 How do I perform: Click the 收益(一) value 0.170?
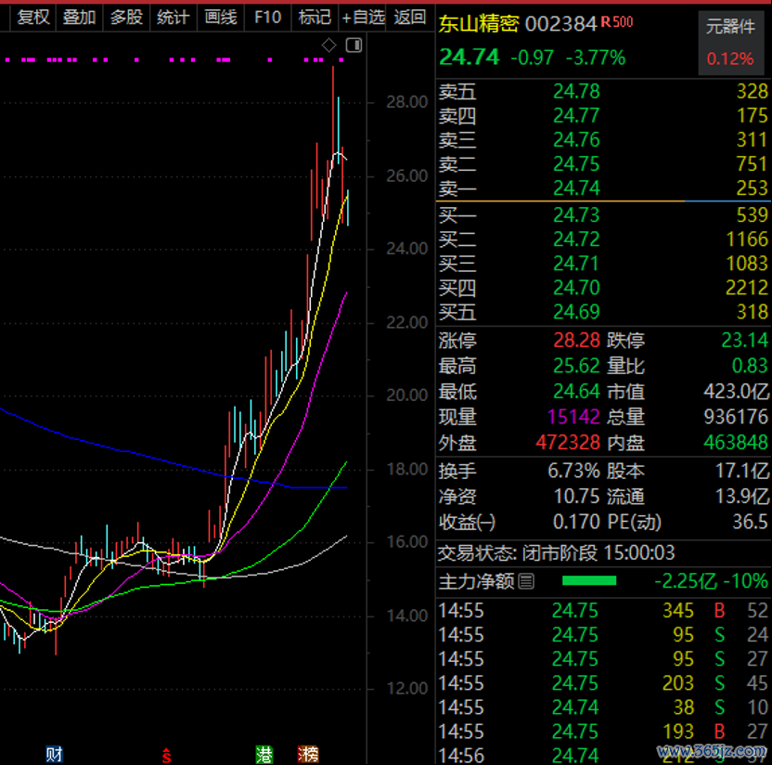576,522
